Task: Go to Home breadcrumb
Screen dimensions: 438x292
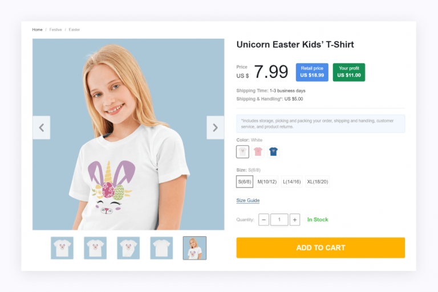Action: click(x=37, y=30)
